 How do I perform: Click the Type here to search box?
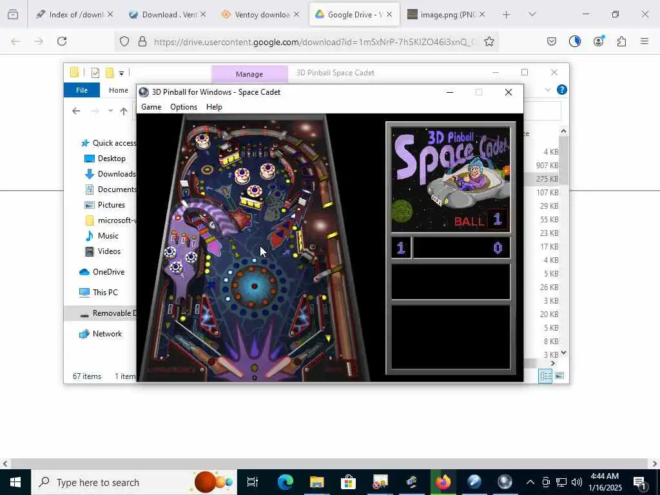[x=134, y=482]
